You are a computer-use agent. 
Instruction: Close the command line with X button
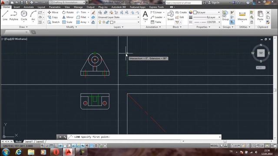tap(60, 137)
